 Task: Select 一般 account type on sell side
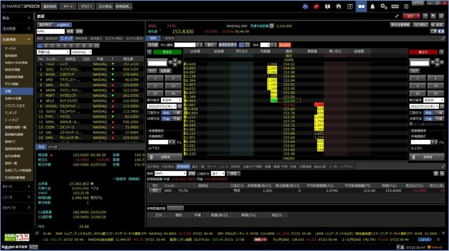pyautogui.click(x=177, y=112)
